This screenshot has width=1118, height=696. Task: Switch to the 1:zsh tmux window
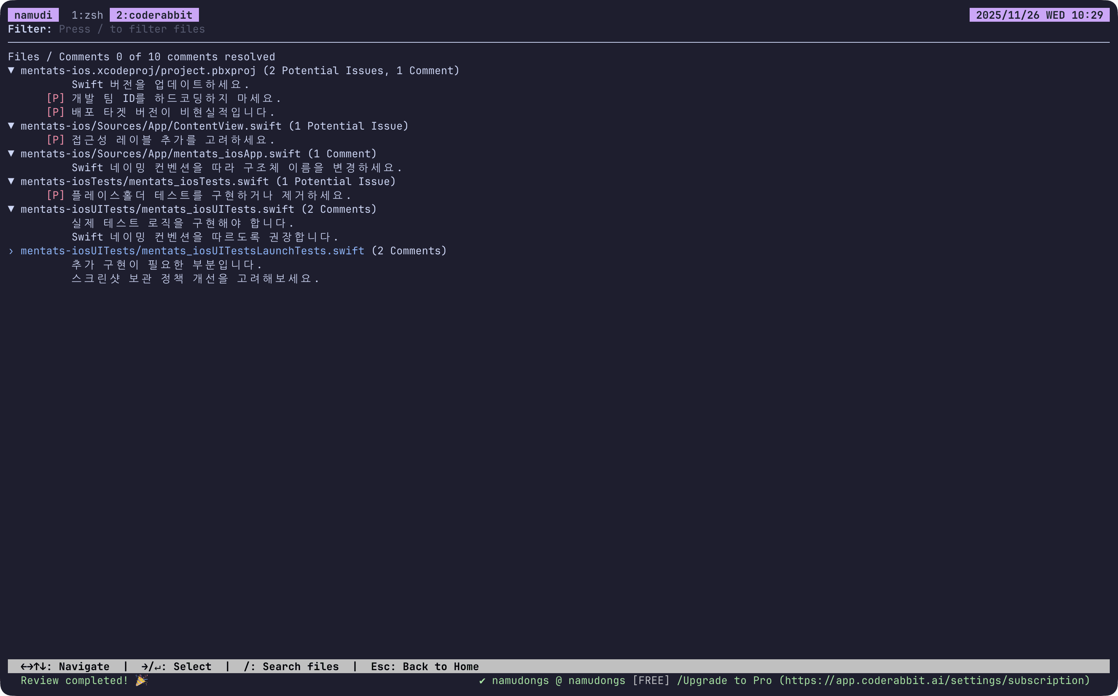coord(87,15)
